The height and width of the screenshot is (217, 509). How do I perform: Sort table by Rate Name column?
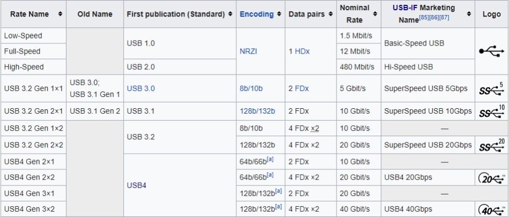(61, 14)
